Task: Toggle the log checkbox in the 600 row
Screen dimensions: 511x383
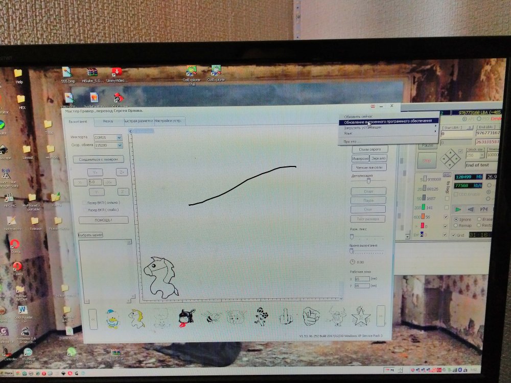Action: click(x=446, y=217)
